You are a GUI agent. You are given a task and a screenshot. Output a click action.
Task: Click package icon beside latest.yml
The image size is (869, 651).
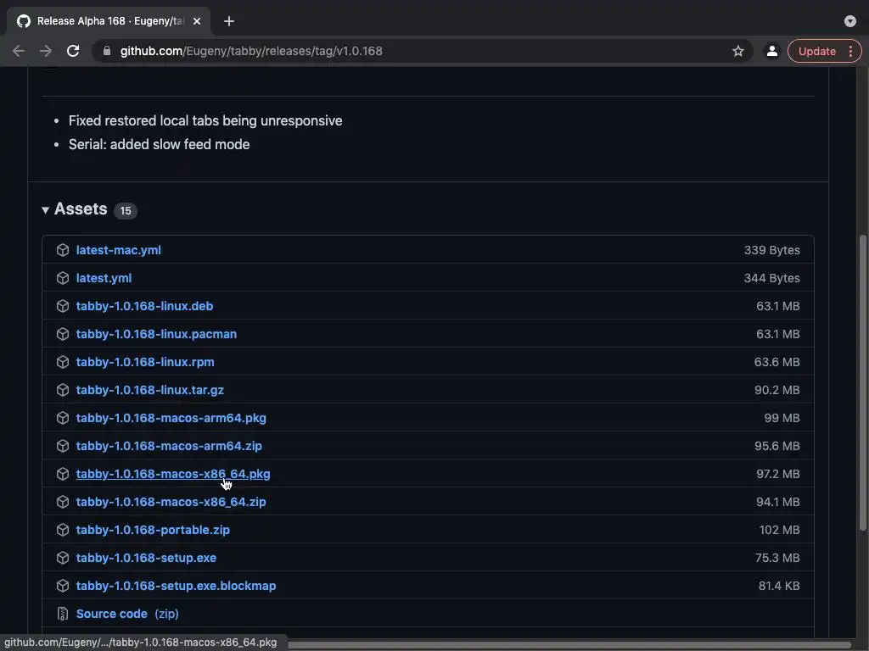point(63,278)
